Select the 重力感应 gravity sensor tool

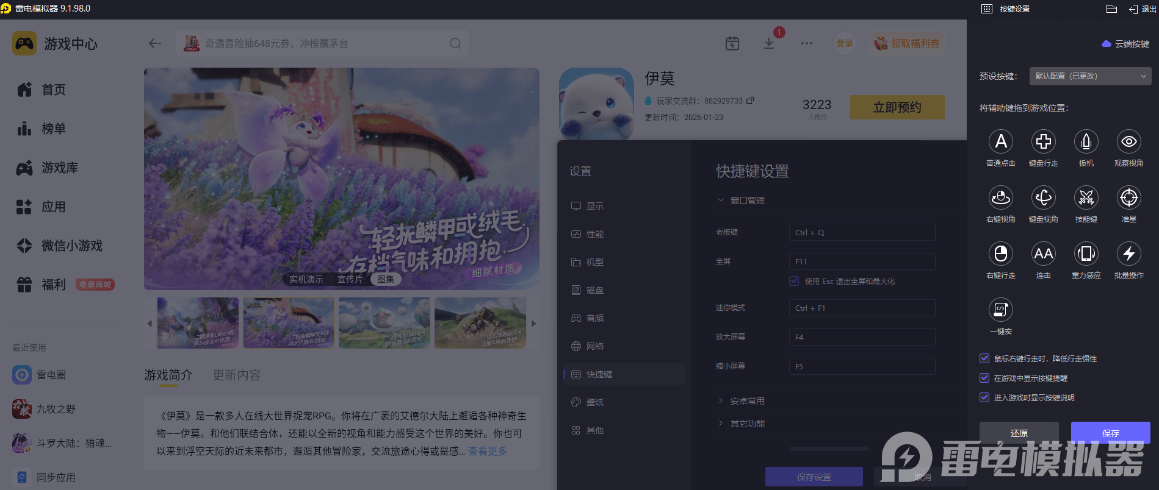pyautogui.click(x=1086, y=254)
